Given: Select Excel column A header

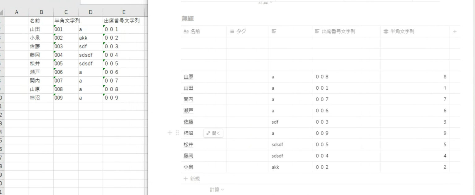Looking at the screenshot, I should coord(17,12).
